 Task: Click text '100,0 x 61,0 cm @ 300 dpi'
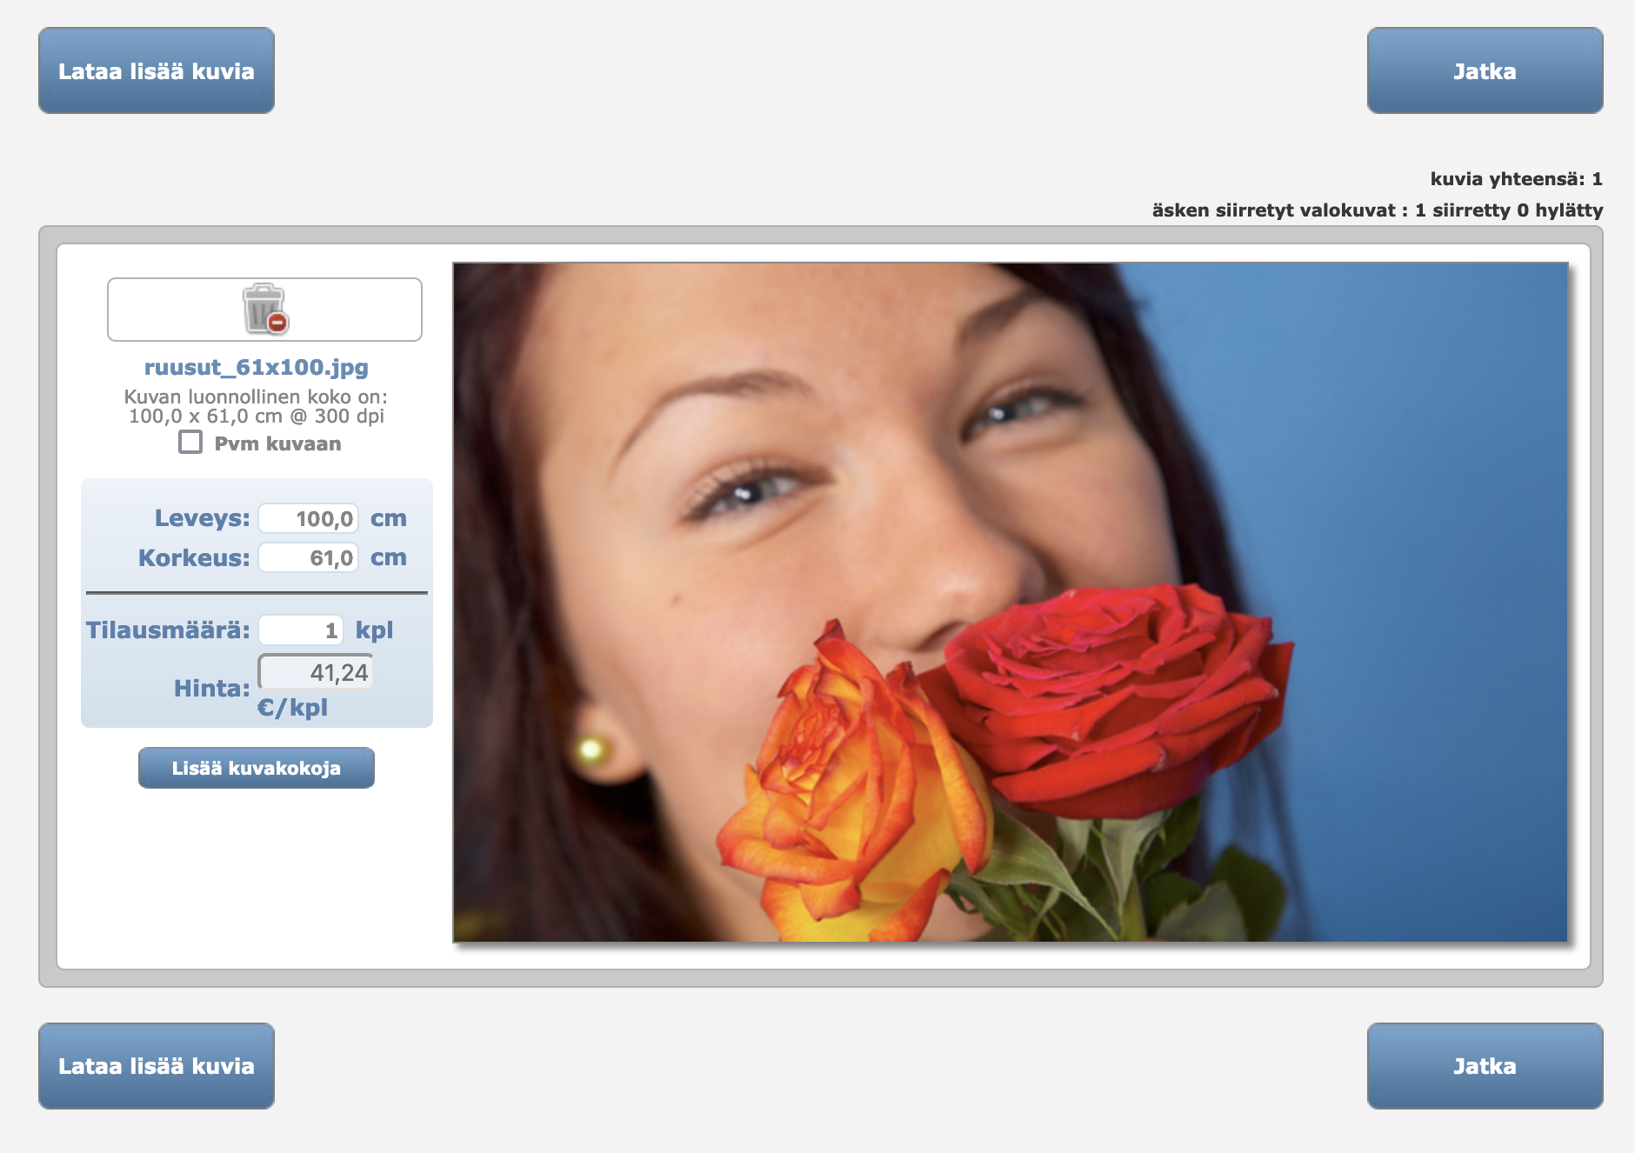pos(257,417)
